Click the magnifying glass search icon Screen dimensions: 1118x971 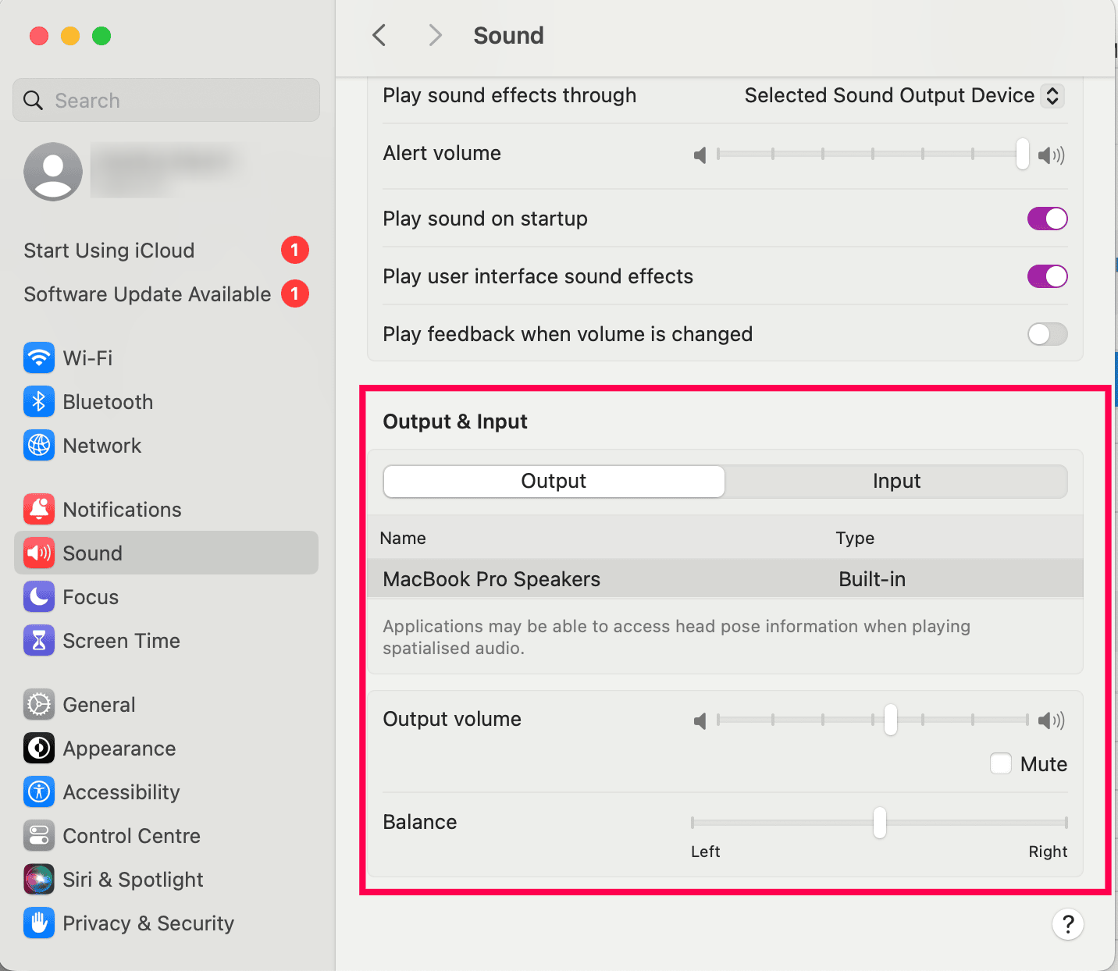click(33, 101)
